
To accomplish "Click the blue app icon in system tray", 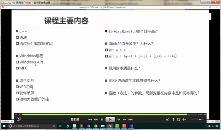I will pos(217,126).
